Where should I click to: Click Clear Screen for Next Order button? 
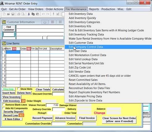tap(119, 120)
